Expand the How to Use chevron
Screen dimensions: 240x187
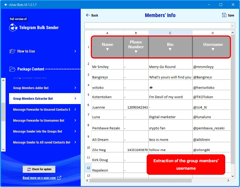tap(75, 51)
